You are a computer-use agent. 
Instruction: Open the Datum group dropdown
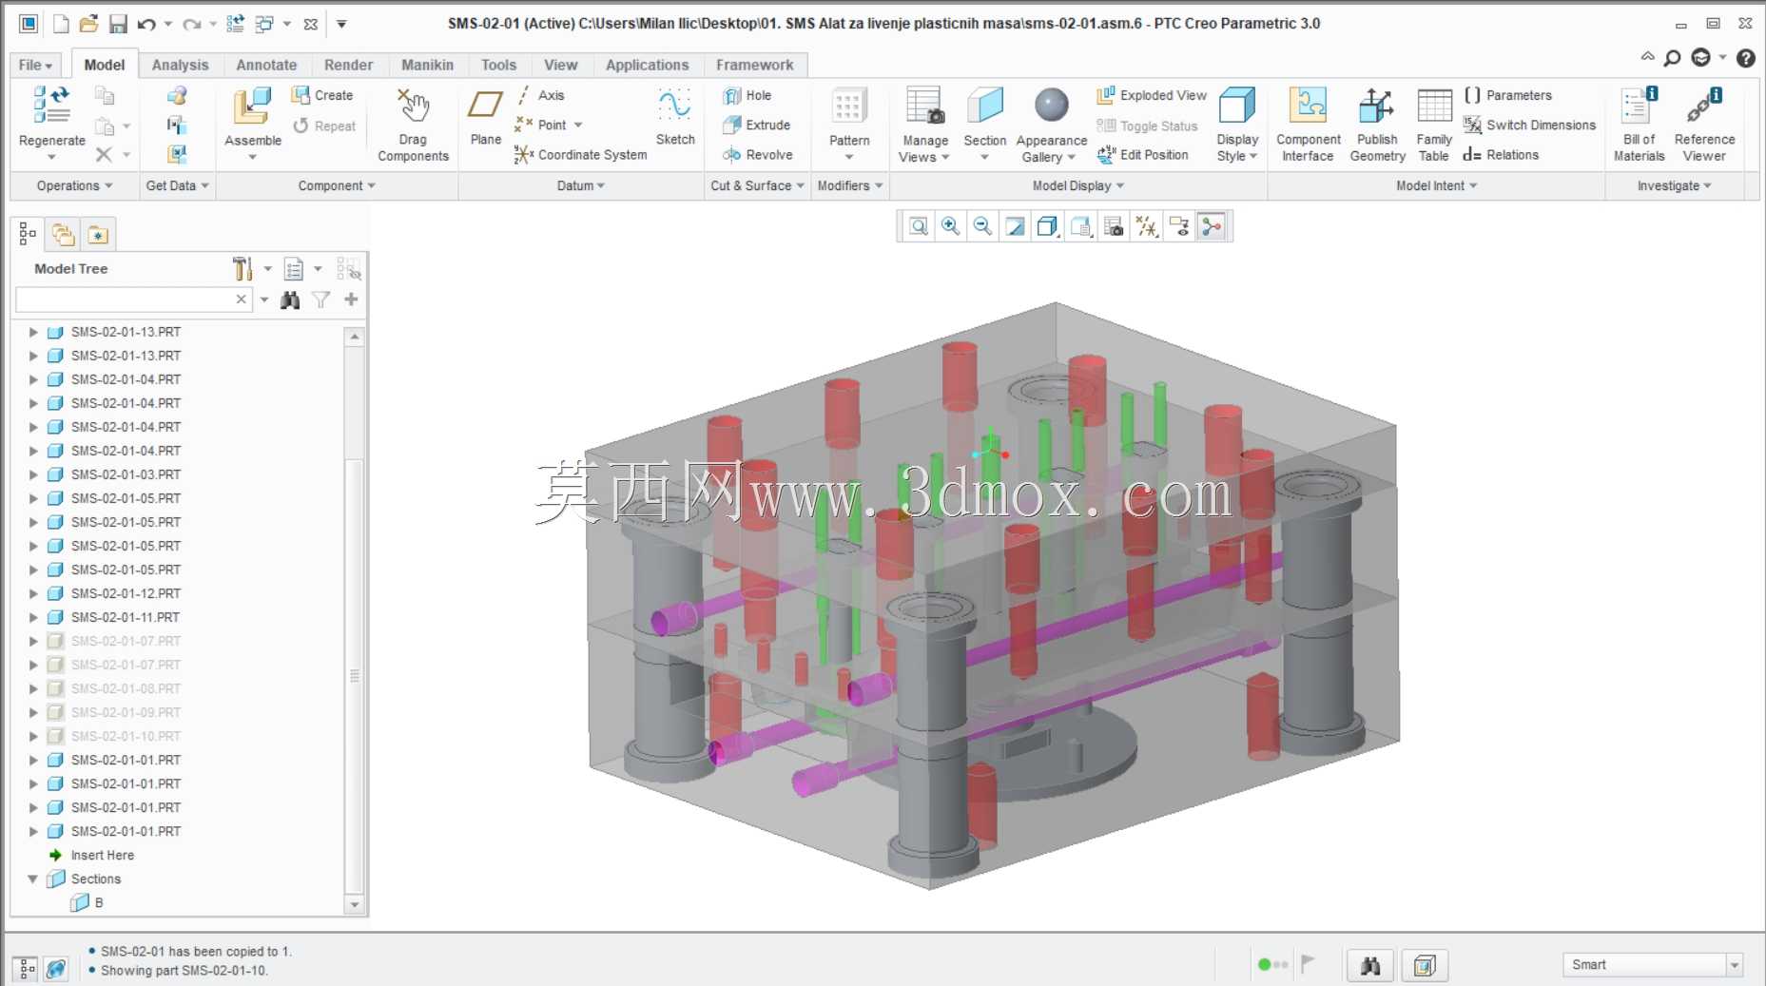(581, 185)
